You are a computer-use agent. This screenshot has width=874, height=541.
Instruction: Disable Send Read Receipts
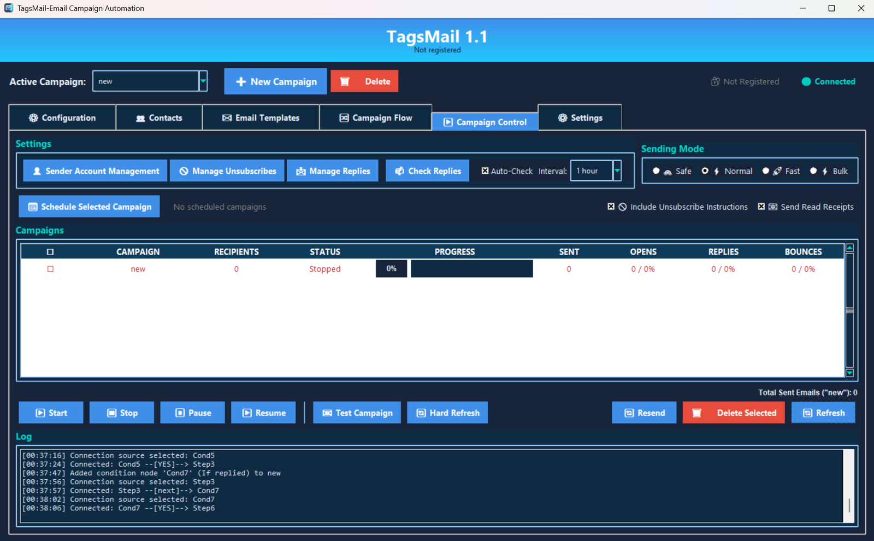(761, 207)
